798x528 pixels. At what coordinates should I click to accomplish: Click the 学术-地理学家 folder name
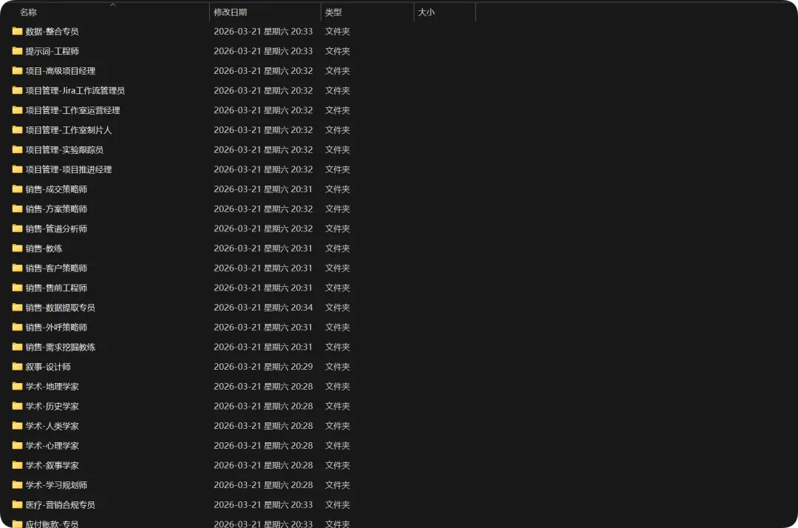pos(52,387)
